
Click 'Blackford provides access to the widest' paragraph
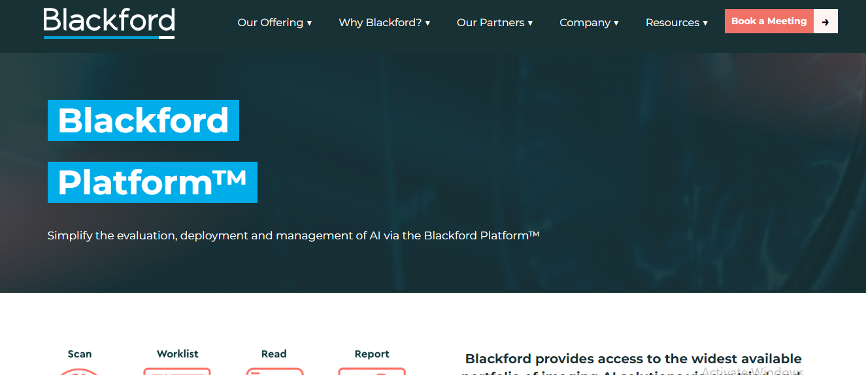point(633,363)
